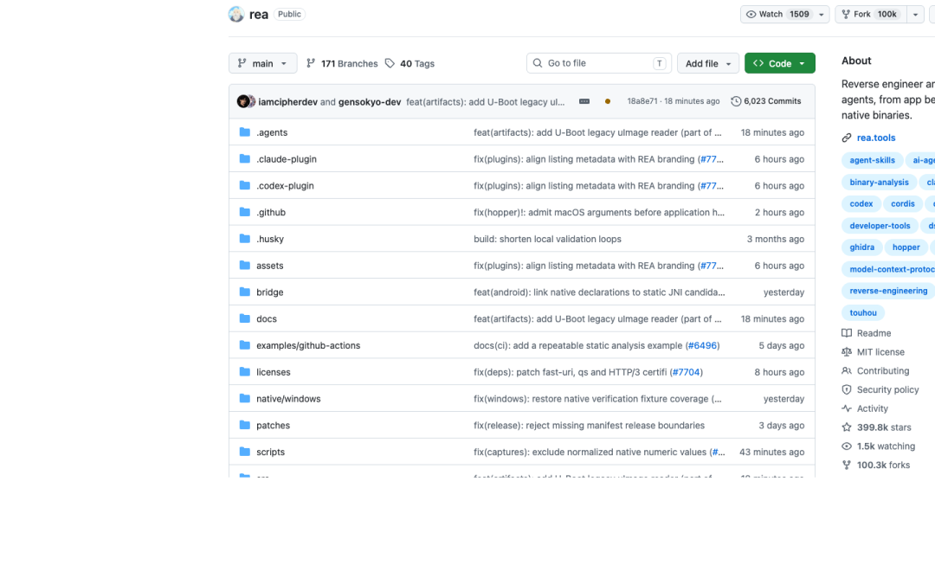Click the commit authors' avatar icon
This screenshot has width=935, height=565.
tap(246, 101)
